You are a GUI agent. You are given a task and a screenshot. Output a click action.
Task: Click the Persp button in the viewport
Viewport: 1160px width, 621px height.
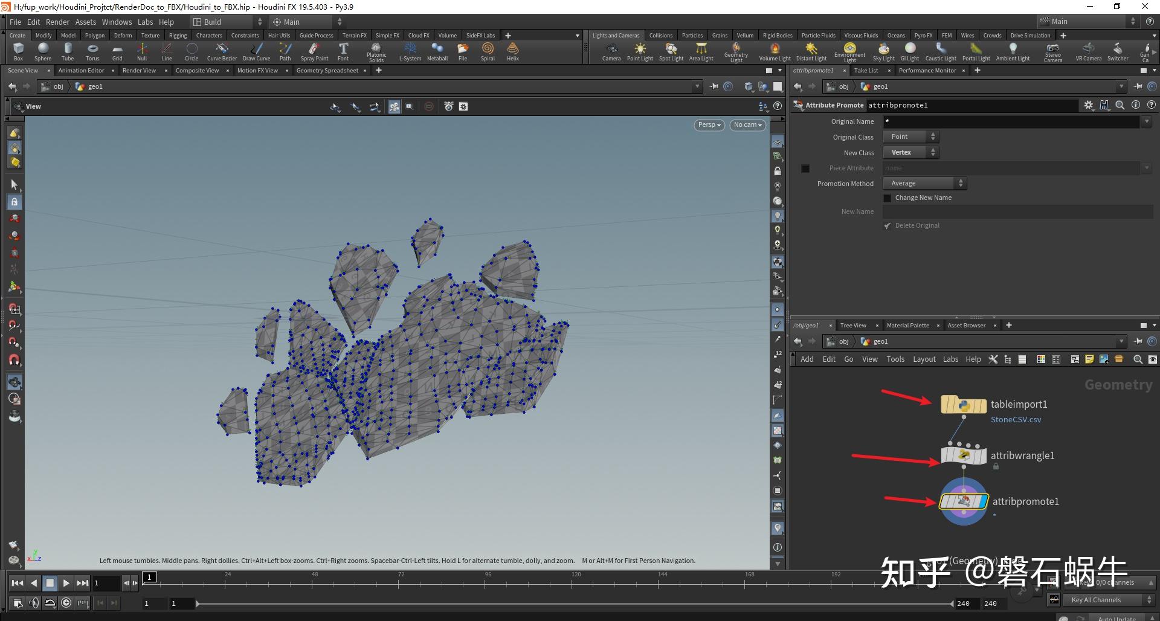coord(708,125)
